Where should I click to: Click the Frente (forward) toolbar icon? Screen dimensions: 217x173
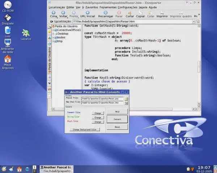click(x=74, y=13)
